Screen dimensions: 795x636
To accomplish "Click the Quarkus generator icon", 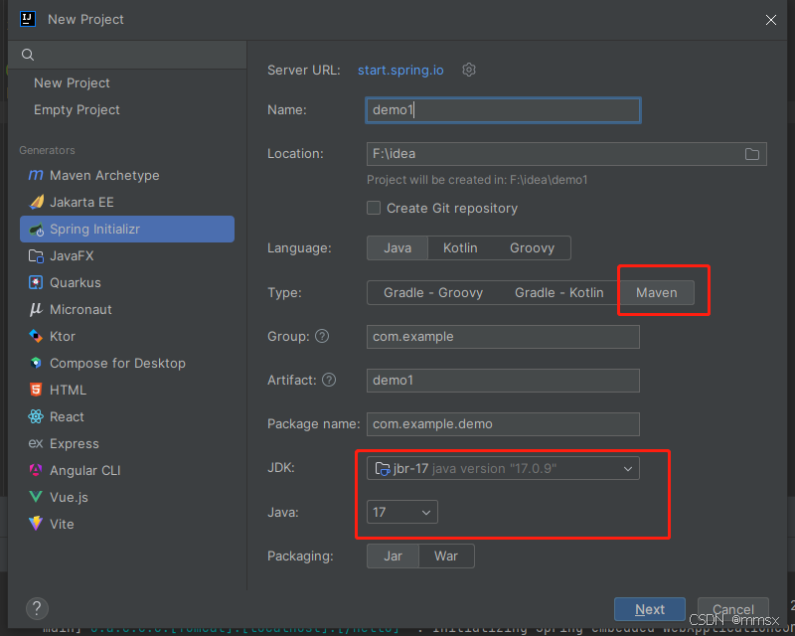I will (x=36, y=282).
